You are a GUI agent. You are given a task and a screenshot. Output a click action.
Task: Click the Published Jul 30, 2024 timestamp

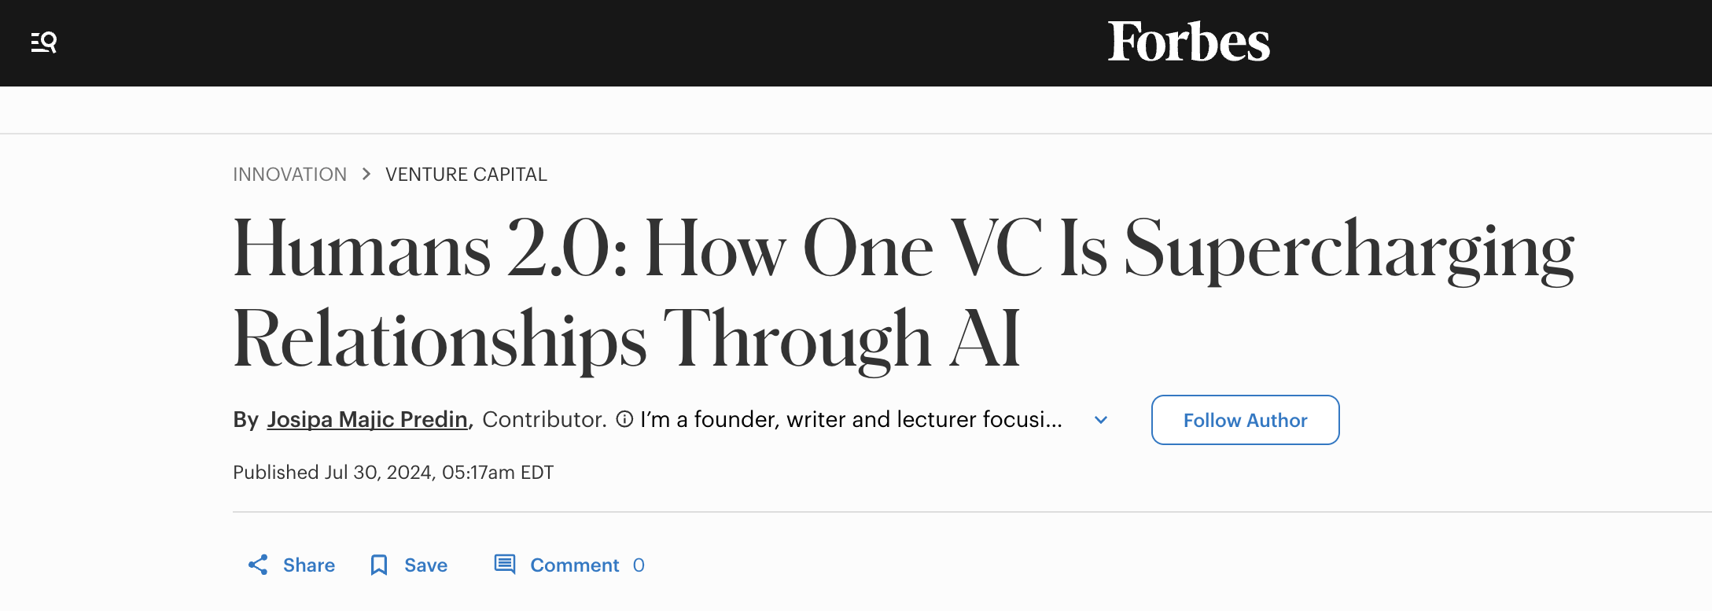point(393,473)
